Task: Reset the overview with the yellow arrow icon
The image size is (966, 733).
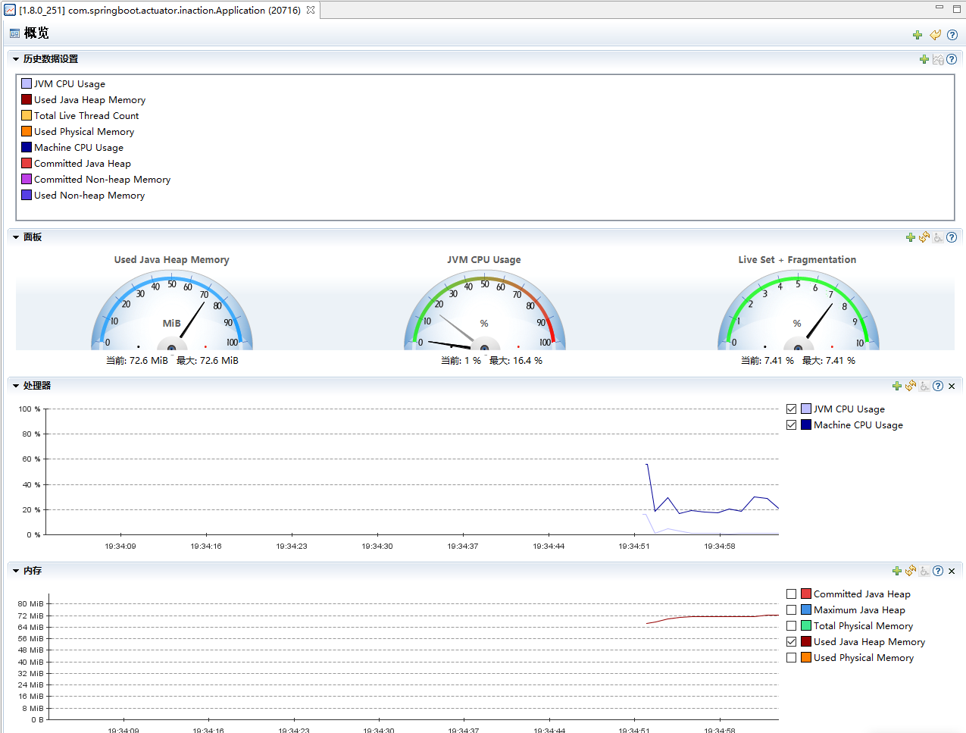Action: coord(935,35)
